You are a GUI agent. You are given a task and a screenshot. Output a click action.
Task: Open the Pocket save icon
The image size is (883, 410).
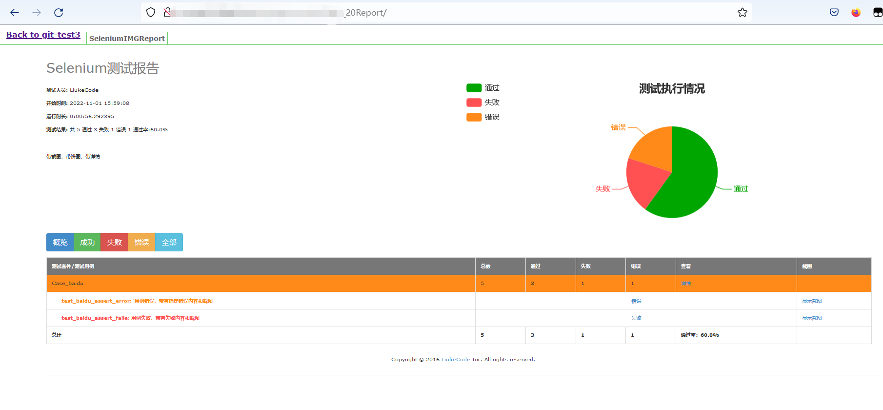point(834,13)
